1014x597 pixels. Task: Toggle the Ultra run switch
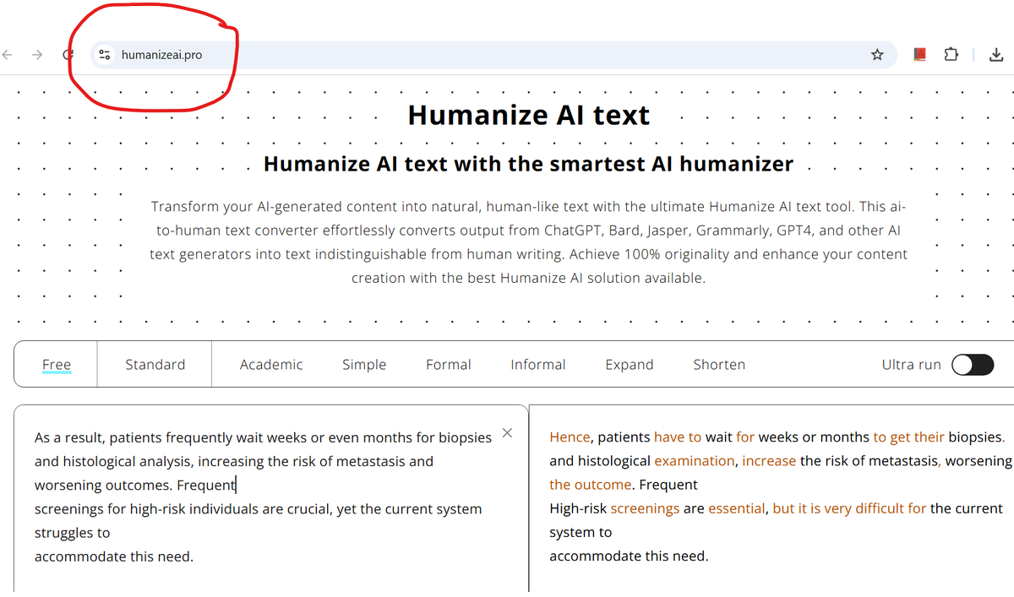coord(973,365)
